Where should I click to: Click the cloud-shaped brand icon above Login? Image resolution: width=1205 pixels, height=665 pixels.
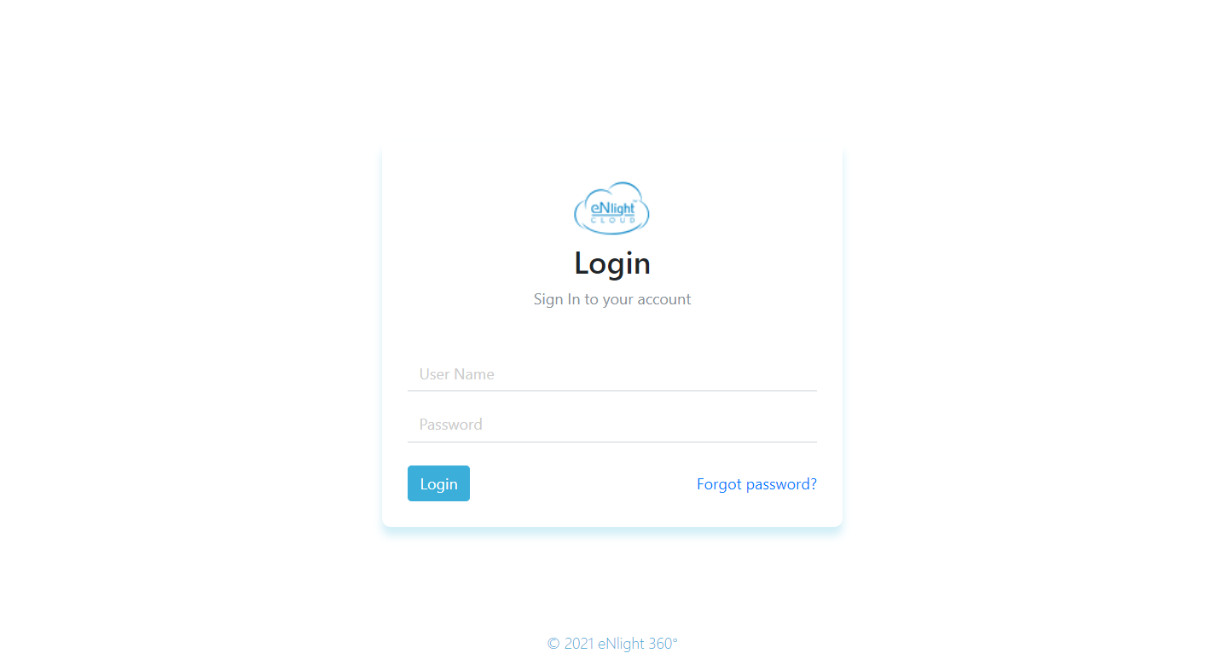click(611, 208)
